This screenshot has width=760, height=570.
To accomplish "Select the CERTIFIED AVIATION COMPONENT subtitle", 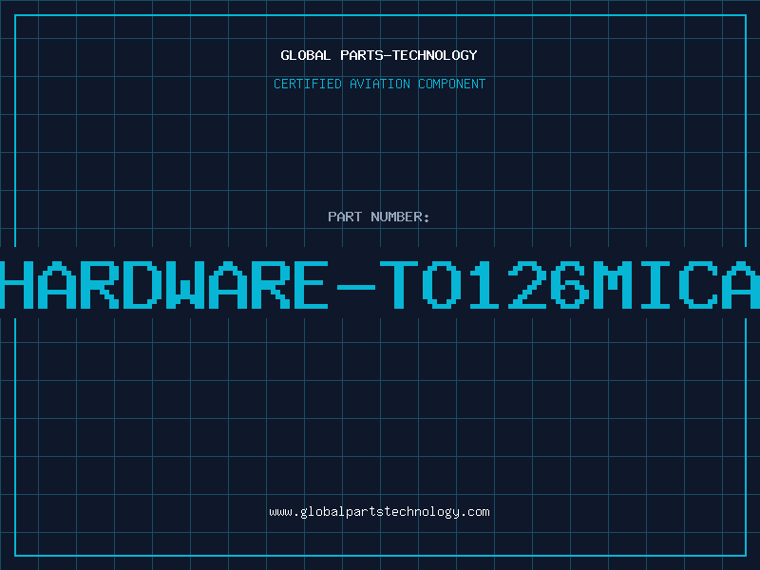I will [x=379, y=84].
